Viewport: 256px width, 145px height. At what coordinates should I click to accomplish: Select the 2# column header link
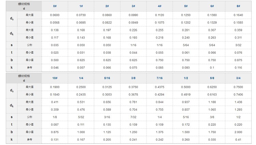[x=107, y=6]
